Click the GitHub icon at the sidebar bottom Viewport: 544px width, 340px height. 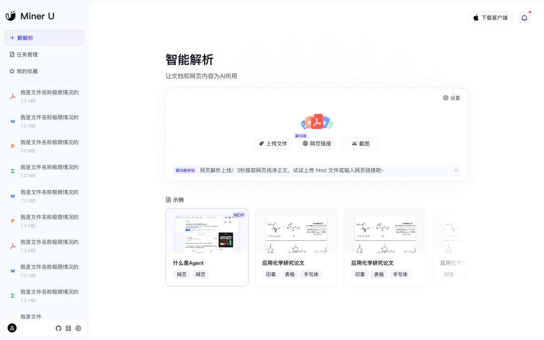tap(58, 328)
